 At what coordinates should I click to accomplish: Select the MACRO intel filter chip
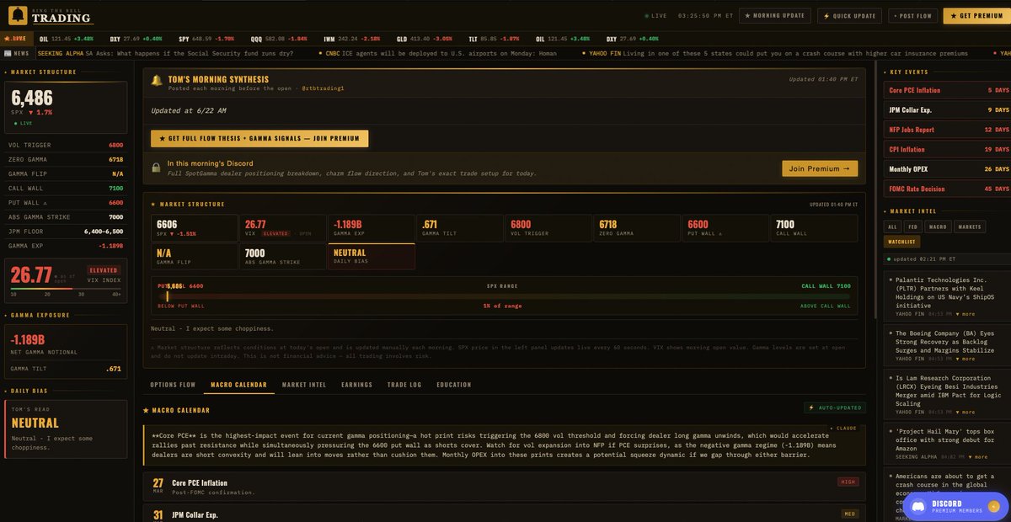click(938, 226)
